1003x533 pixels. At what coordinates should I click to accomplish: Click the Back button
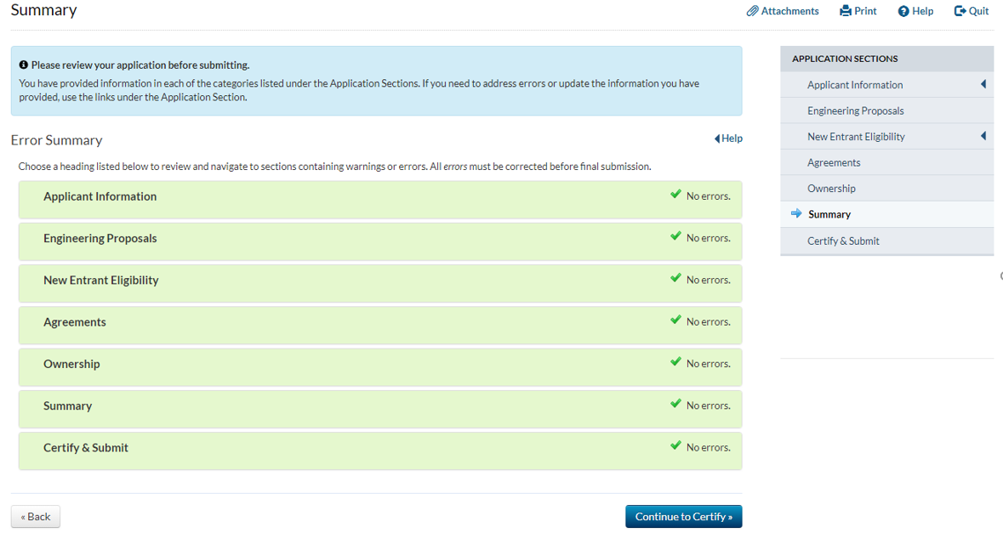36,517
